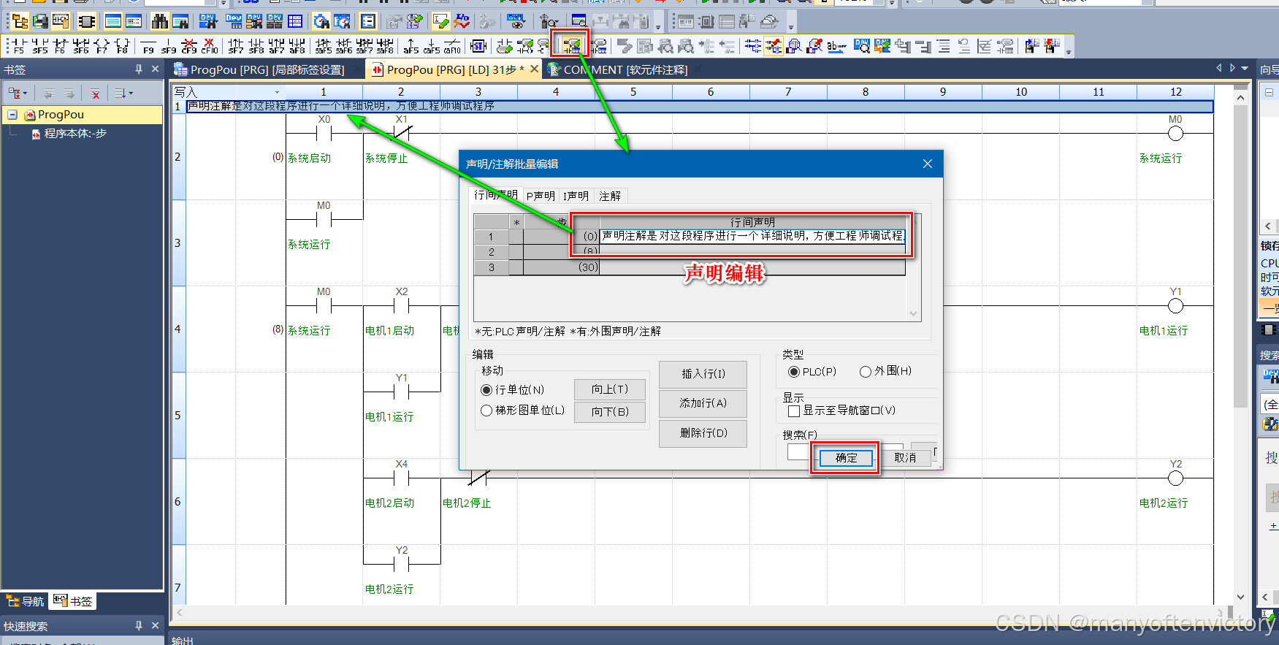The height and width of the screenshot is (645, 1279).
Task: Click the ab underline text toolbar icon
Action: point(836,46)
